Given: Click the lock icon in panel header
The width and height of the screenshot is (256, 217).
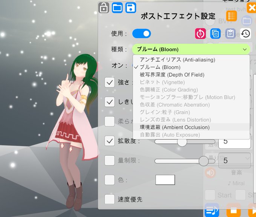Looking at the screenshot, I should [104, 8].
